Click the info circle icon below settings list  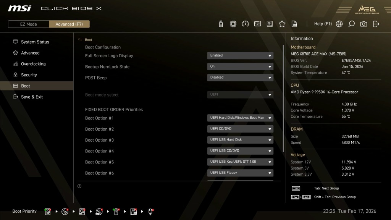(x=79, y=186)
